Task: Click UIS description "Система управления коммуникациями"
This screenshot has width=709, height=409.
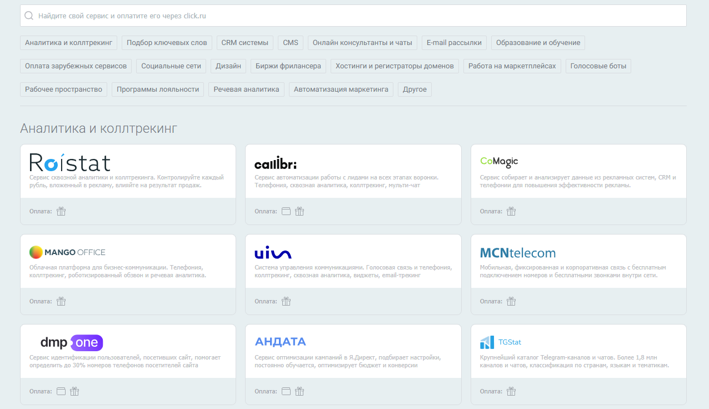Action: (353, 271)
